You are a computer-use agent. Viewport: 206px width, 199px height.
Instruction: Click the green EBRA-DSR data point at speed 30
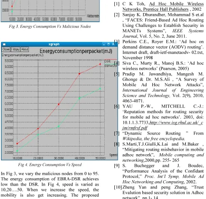pyautogui.click(x=59, y=126)
